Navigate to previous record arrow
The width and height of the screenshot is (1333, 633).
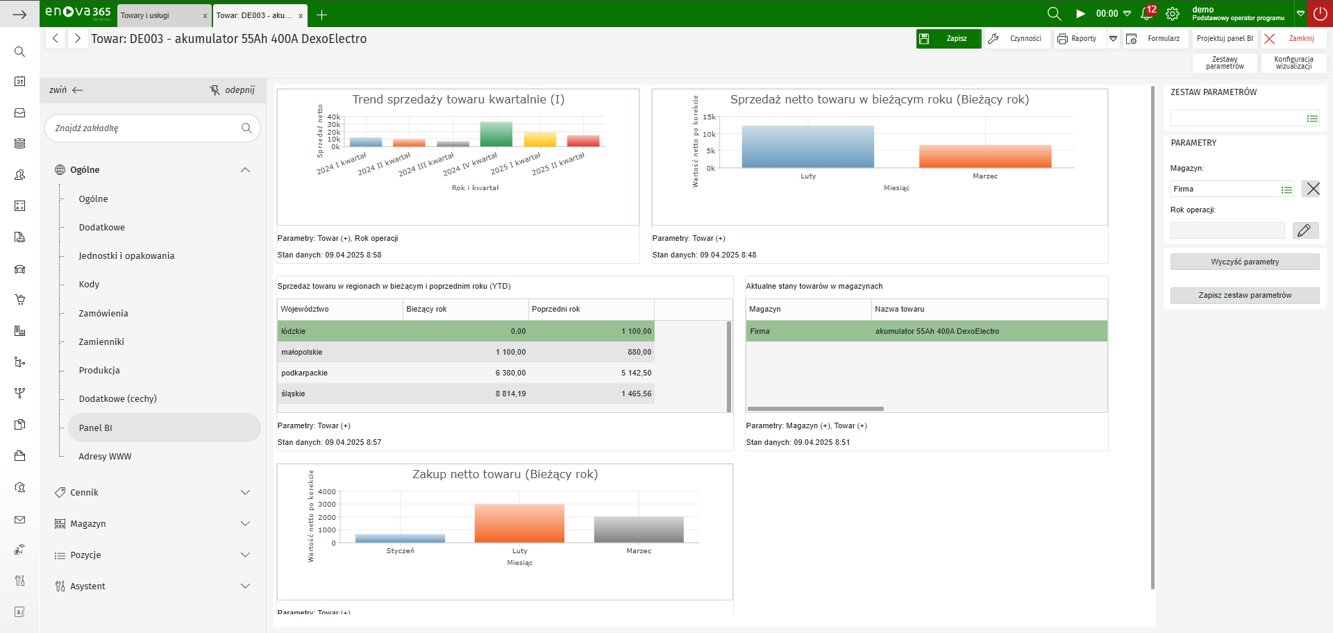(56, 39)
